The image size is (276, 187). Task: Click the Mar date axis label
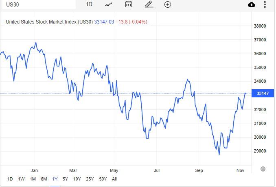tap(73, 170)
